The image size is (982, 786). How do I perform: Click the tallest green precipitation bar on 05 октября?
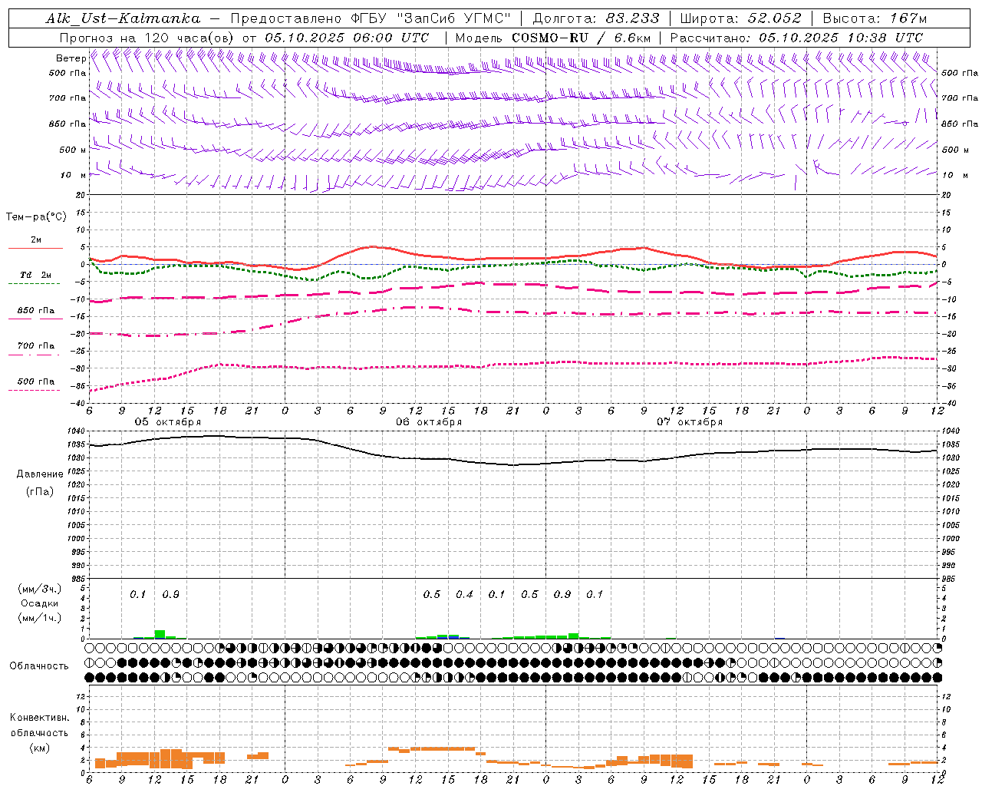160,634
